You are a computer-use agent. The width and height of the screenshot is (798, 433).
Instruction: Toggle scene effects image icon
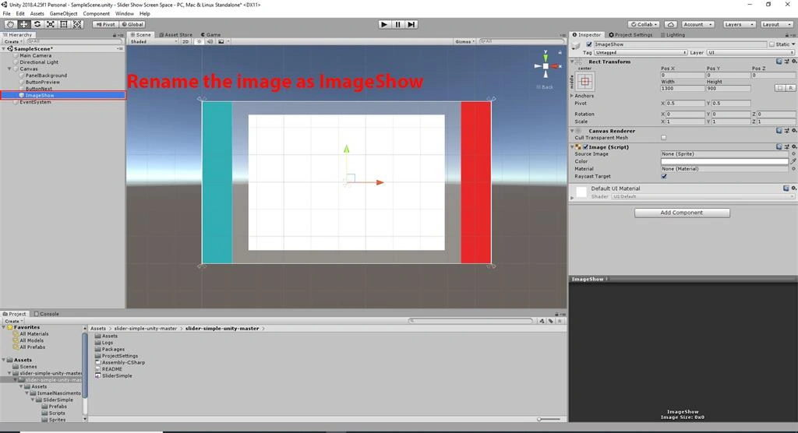pos(221,42)
